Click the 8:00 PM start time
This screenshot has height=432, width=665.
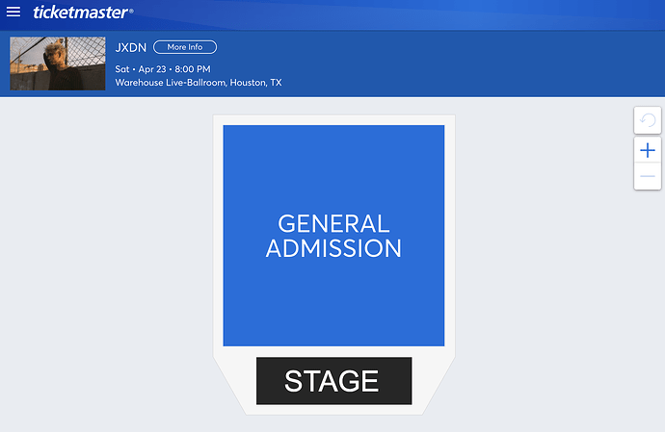pyautogui.click(x=193, y=69)
